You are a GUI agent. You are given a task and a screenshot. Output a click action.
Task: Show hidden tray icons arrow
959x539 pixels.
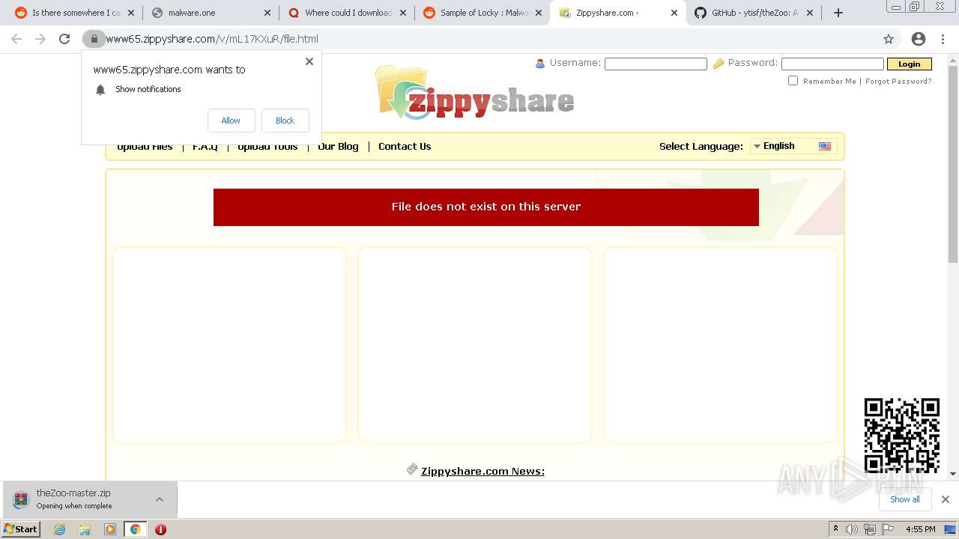tap(835, 529)
